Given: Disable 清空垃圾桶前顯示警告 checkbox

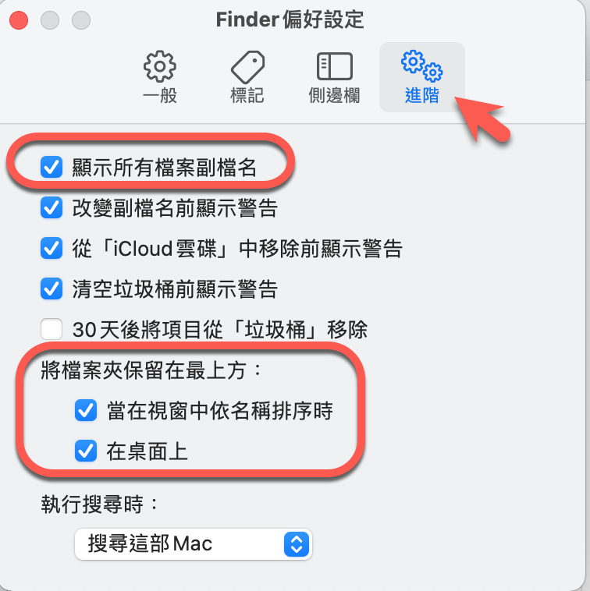Looking at the screenshot, I should [52, 289].
